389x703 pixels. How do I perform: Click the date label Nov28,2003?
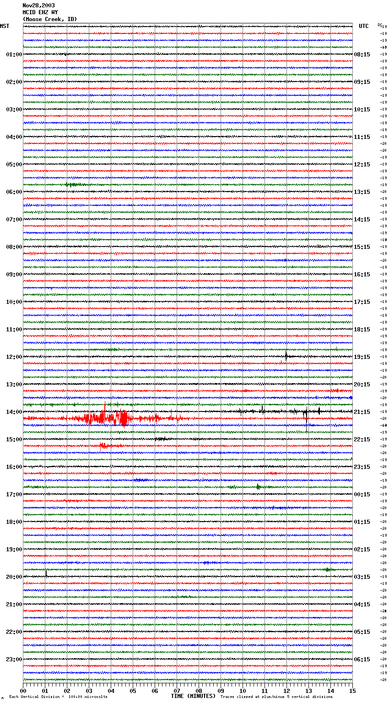38,5
